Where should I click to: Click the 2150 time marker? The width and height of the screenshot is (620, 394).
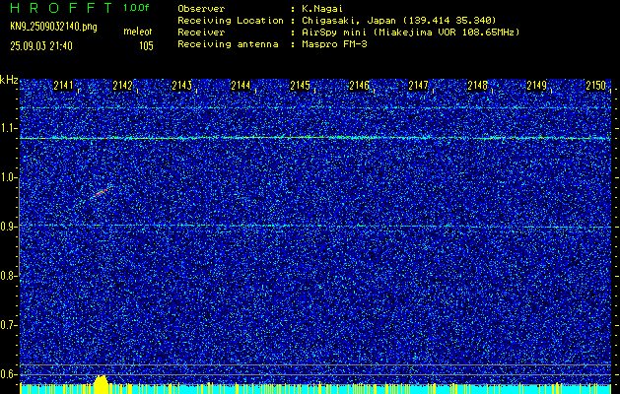(x=595, y=86)
